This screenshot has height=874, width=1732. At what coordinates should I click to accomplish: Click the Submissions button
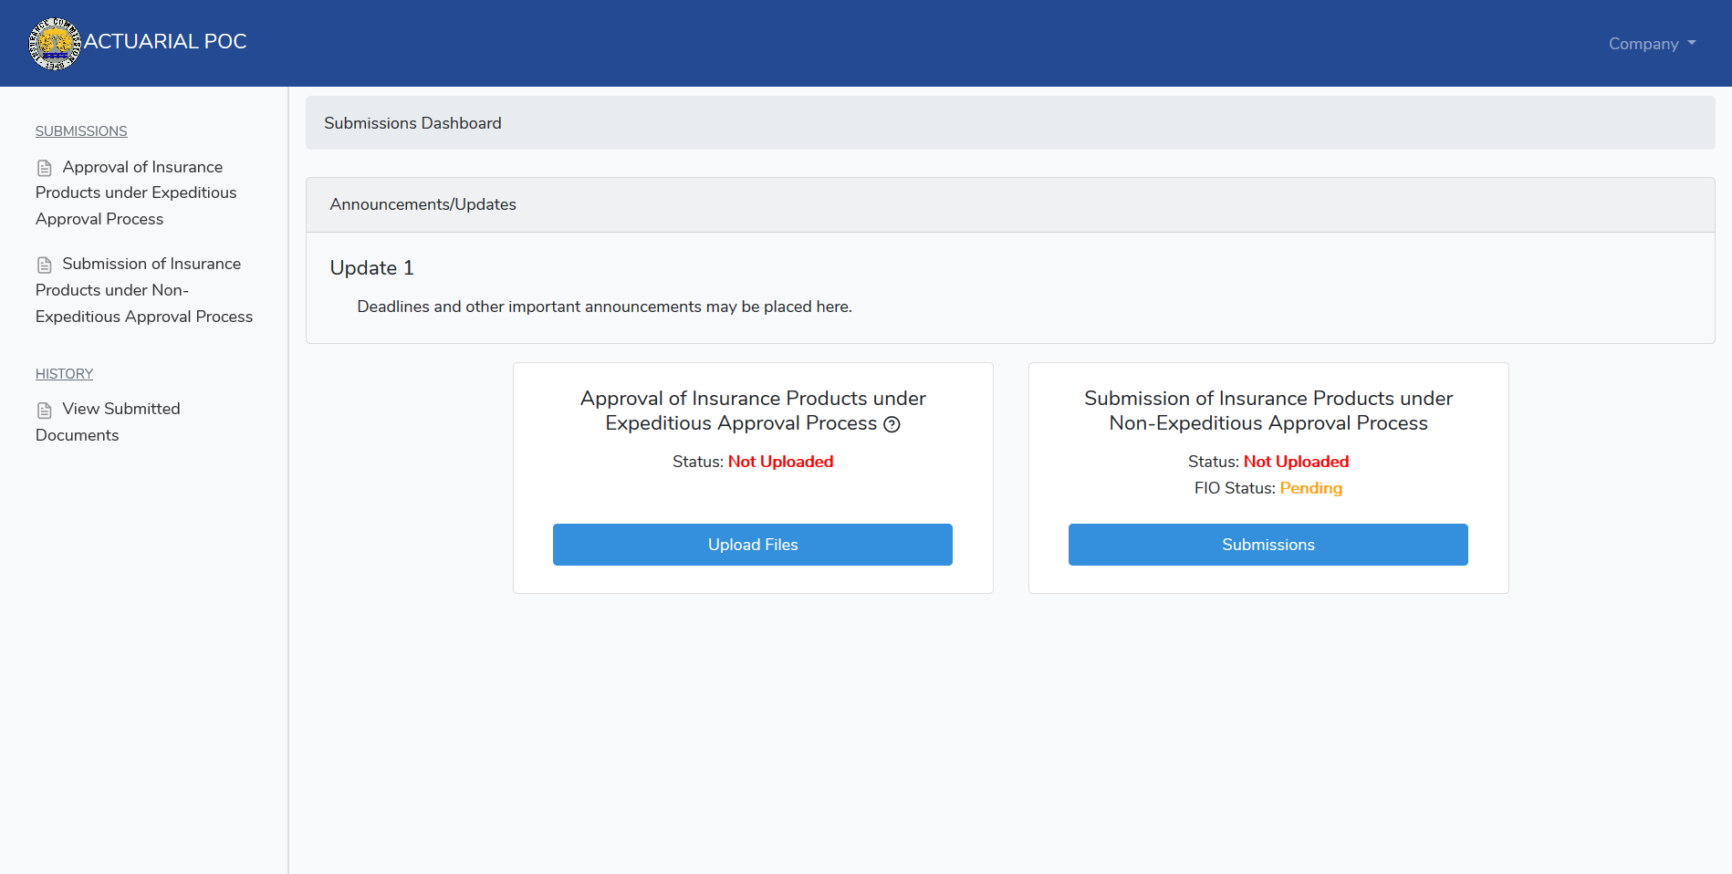coord(1268,545)
